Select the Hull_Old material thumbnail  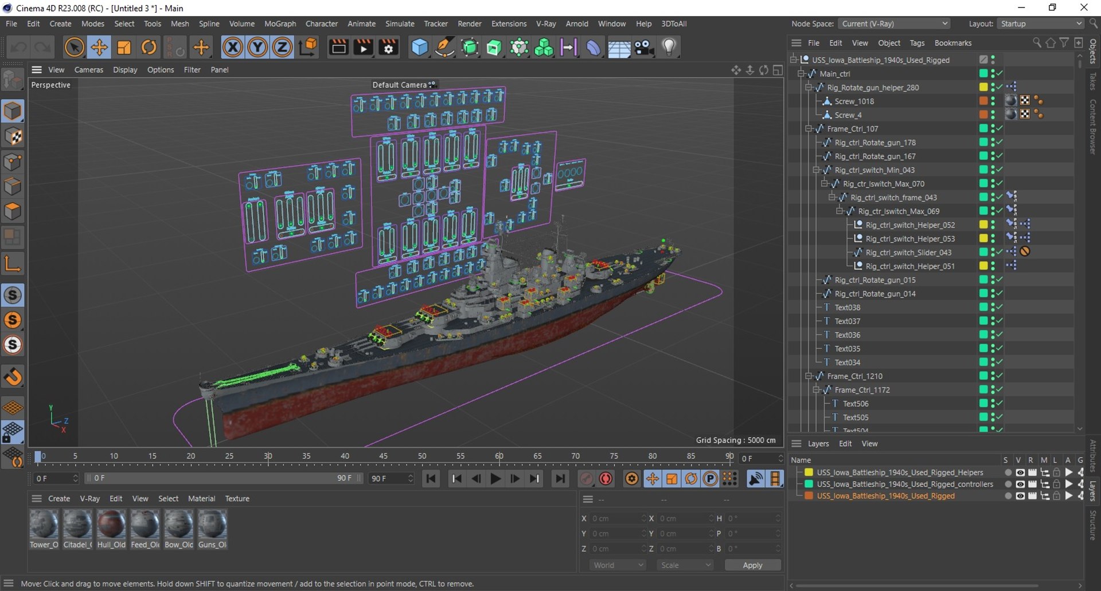[111, 525]
